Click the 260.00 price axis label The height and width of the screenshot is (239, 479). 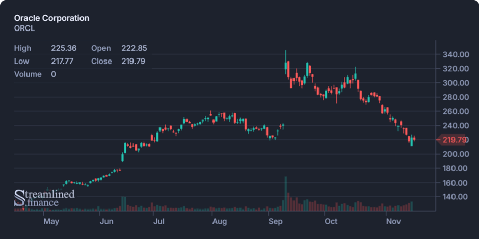pos(456,111)
